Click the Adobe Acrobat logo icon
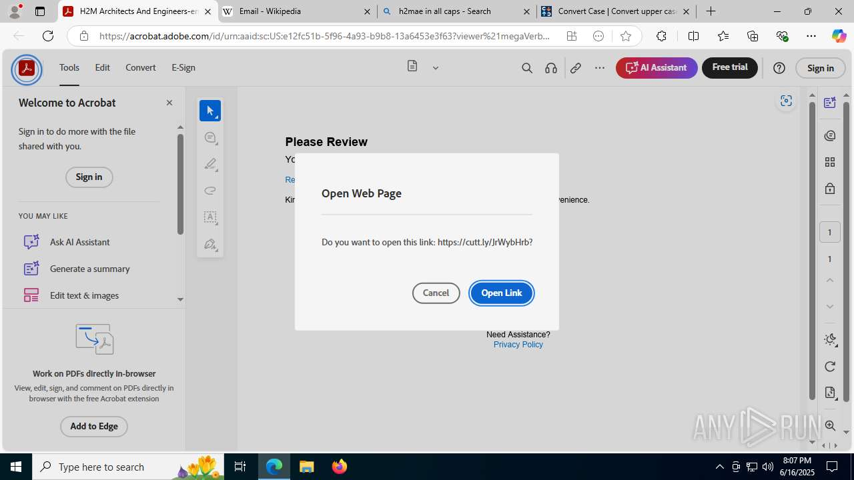The image size is (854, 480). pyautogui.click(x=27, y=69)
